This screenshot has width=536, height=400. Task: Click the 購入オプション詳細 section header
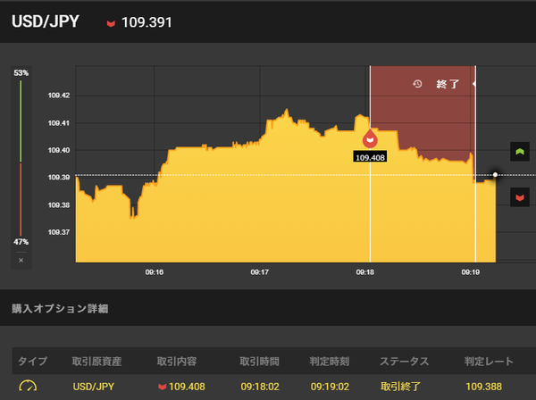click(60, 308)
